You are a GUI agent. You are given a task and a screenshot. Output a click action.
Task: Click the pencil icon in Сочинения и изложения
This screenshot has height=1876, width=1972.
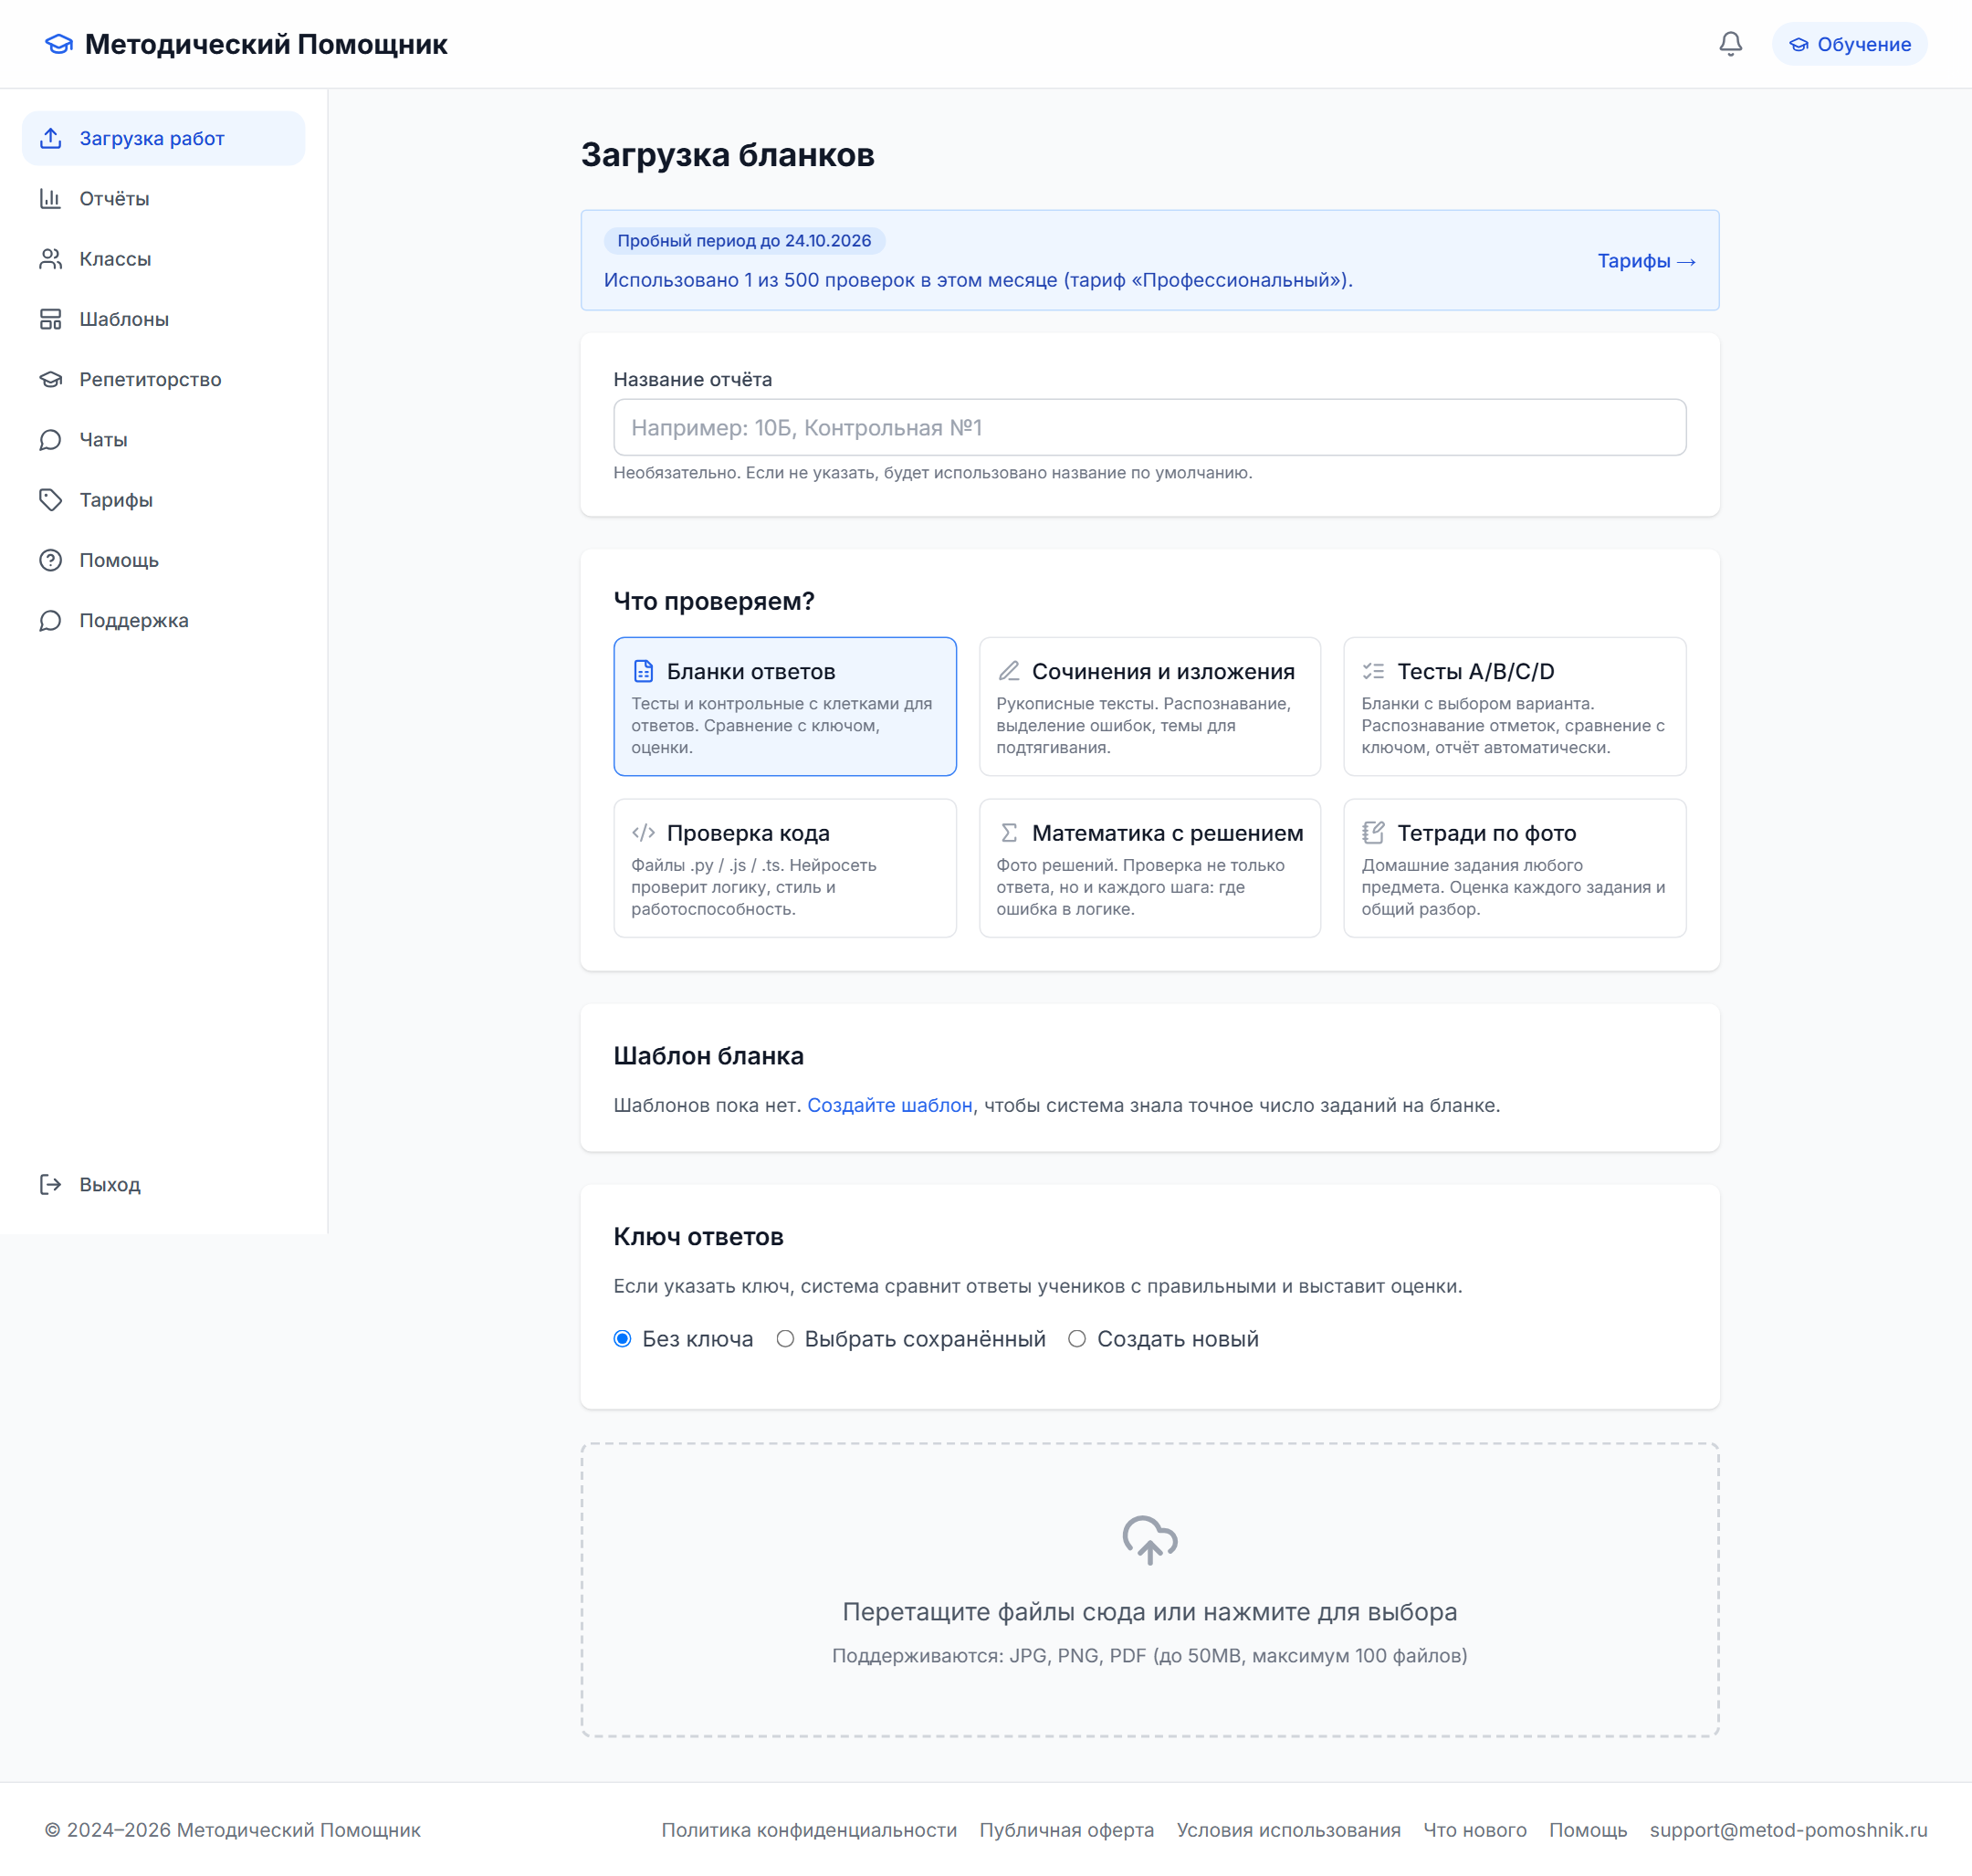click(1009, 671)
